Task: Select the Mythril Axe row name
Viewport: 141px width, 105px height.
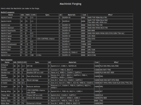Action: coord(10,25)
